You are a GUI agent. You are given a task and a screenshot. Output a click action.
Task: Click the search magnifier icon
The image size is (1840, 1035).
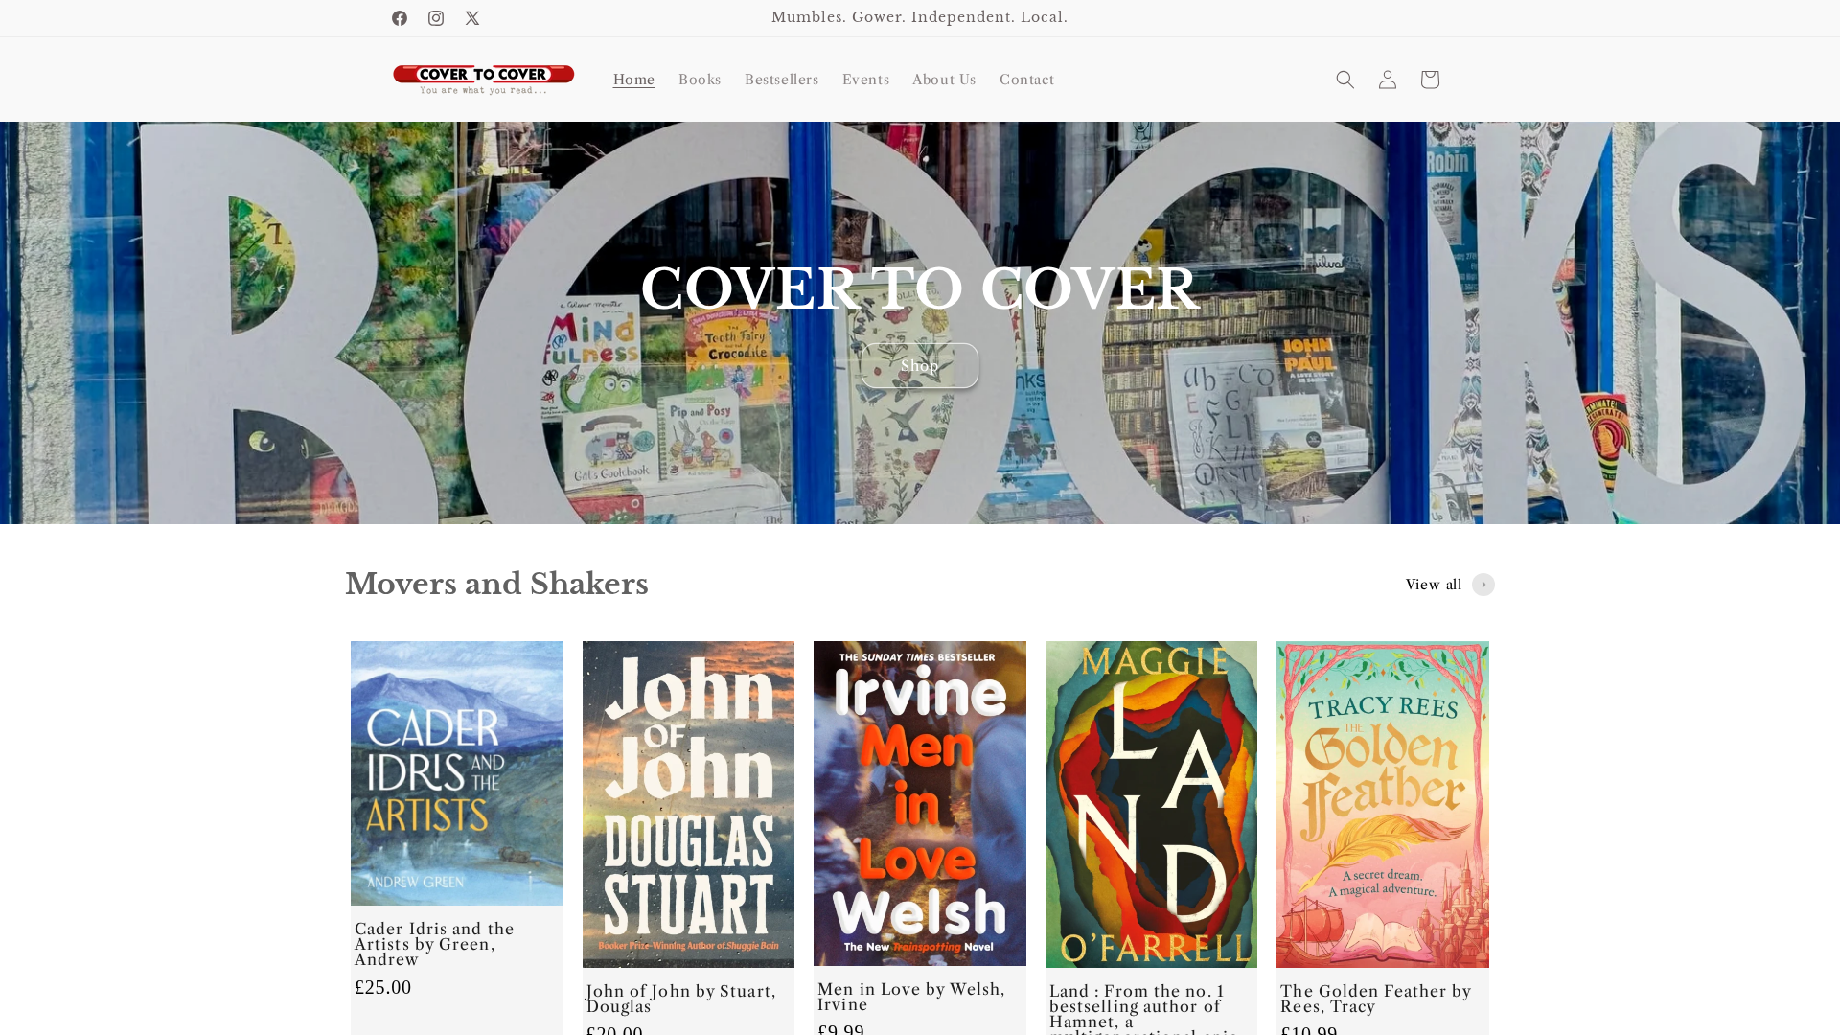1345,80
